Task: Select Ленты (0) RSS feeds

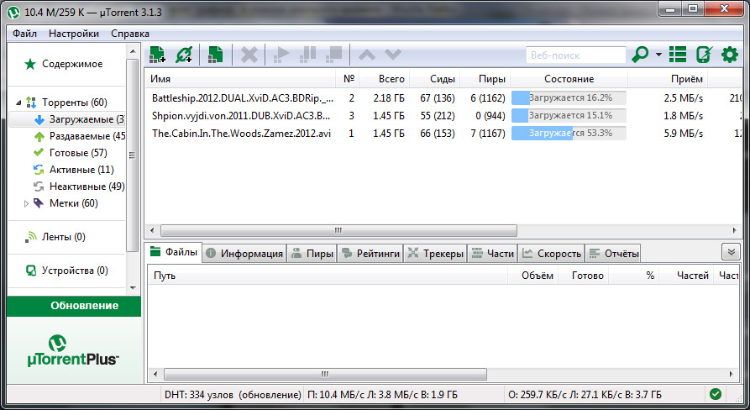Action: point(63,237)
